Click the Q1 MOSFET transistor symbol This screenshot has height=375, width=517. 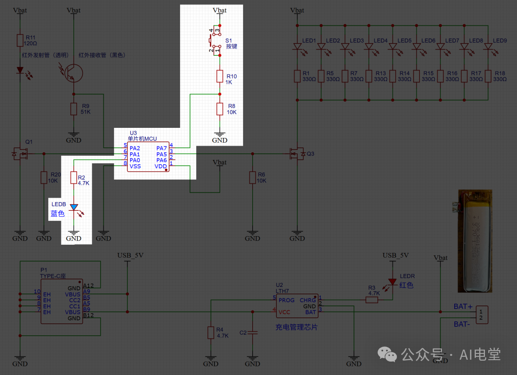(x=20, y=154)
